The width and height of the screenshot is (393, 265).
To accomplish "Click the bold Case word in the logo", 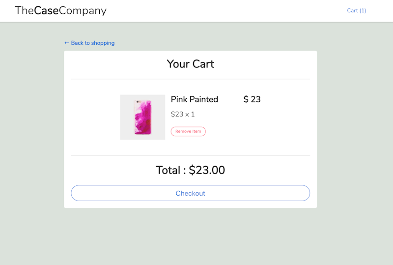I will click(46, 10).
